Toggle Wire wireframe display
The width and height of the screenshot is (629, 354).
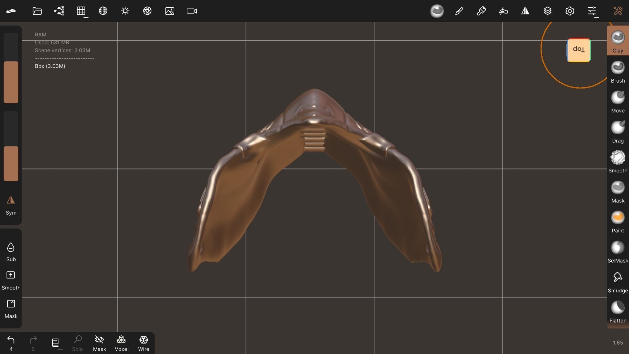(143, 343)
